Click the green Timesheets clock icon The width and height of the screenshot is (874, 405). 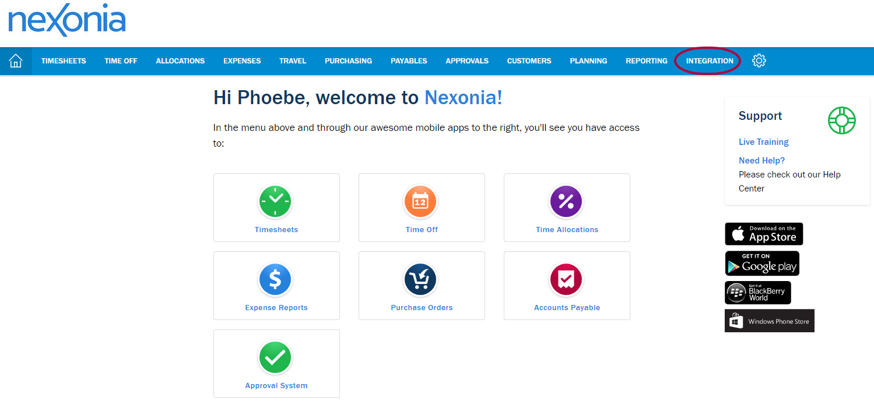coord(275,201)
